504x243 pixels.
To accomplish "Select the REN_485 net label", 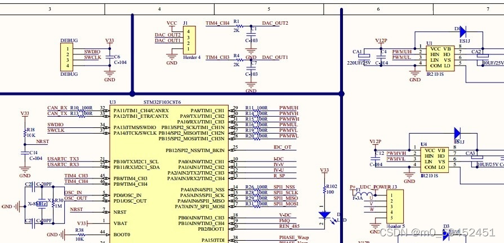I will (289, 226).
